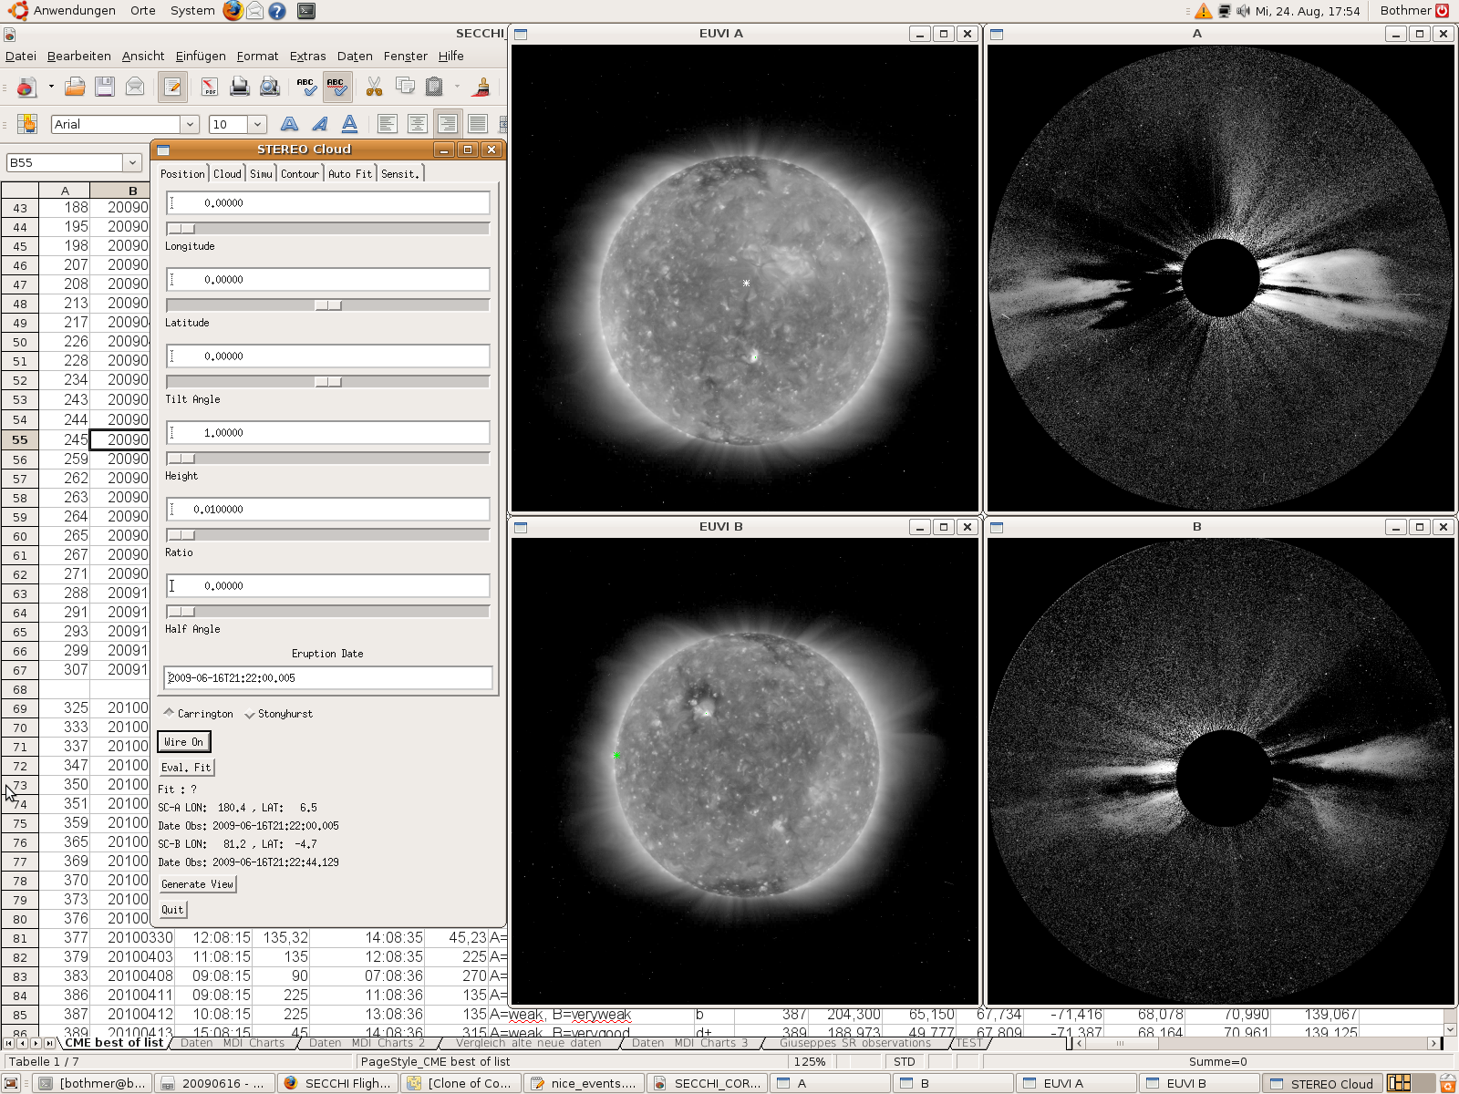The height and width of the screenshot is (1094, 1459).
Task: Switch to nice_events taskbar window
Action: [x=585, y=1083]
